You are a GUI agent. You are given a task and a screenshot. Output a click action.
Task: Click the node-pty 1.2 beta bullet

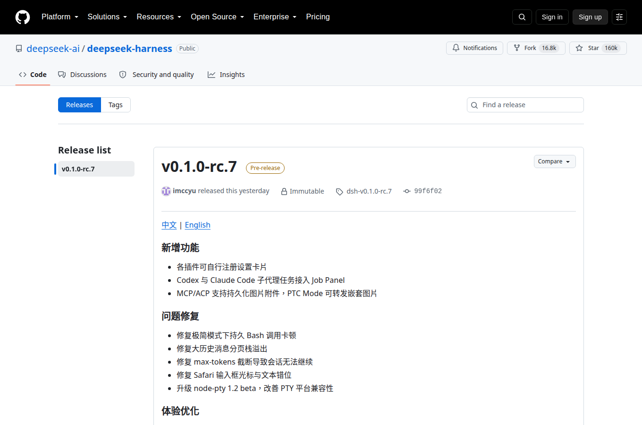pos(255,388)
